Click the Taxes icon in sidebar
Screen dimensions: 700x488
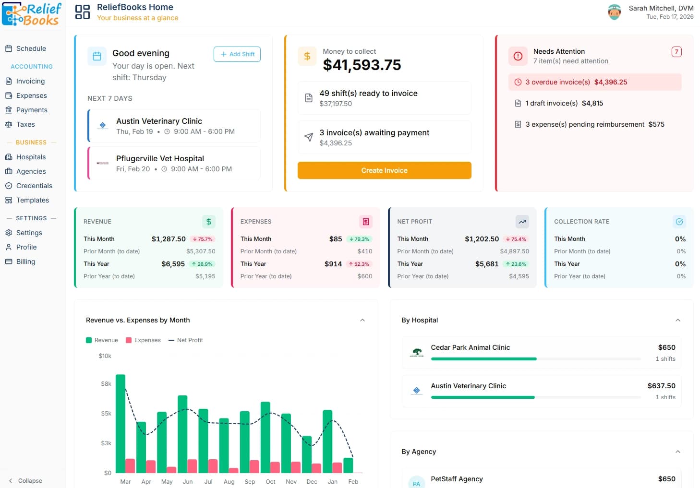pyautogui.click(x=9, y=124)
